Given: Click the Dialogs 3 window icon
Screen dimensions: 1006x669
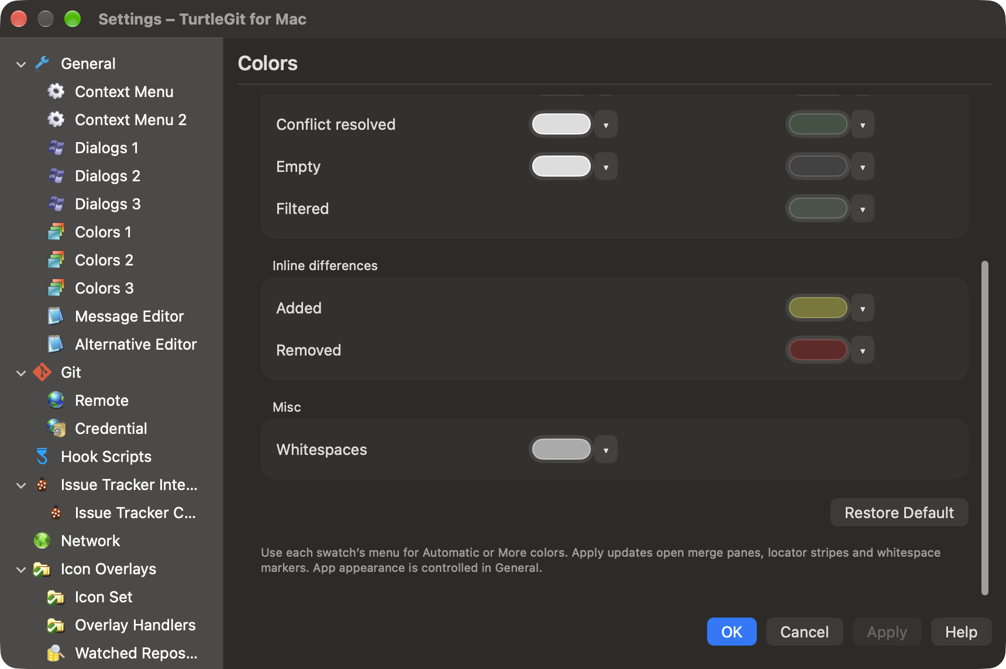Looking at the screenshot, I should (x=56, y=204).
